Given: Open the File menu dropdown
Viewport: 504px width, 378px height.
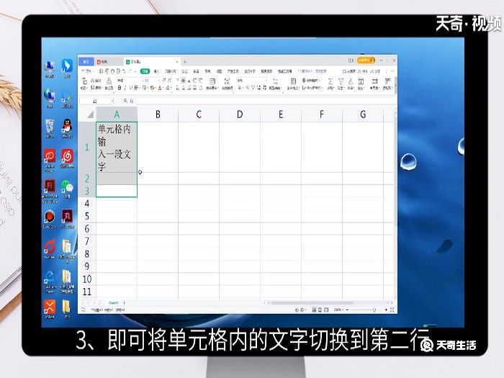Looking at the screenshot, I should [87, 71].
